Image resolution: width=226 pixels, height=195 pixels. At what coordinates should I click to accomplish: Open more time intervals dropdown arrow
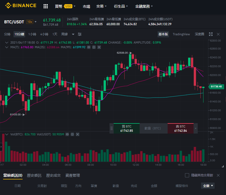click(x=73, y=34)
